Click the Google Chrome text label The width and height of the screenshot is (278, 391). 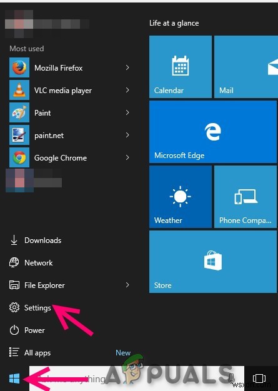[x=61, y=158]
